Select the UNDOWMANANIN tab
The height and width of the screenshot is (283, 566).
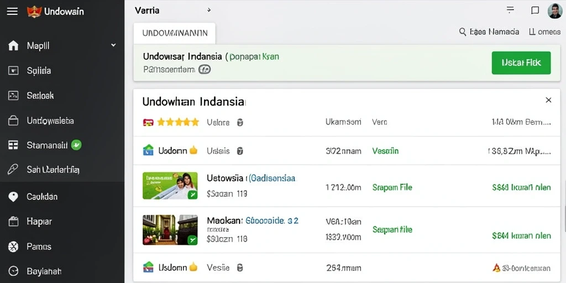pos(175,33)
